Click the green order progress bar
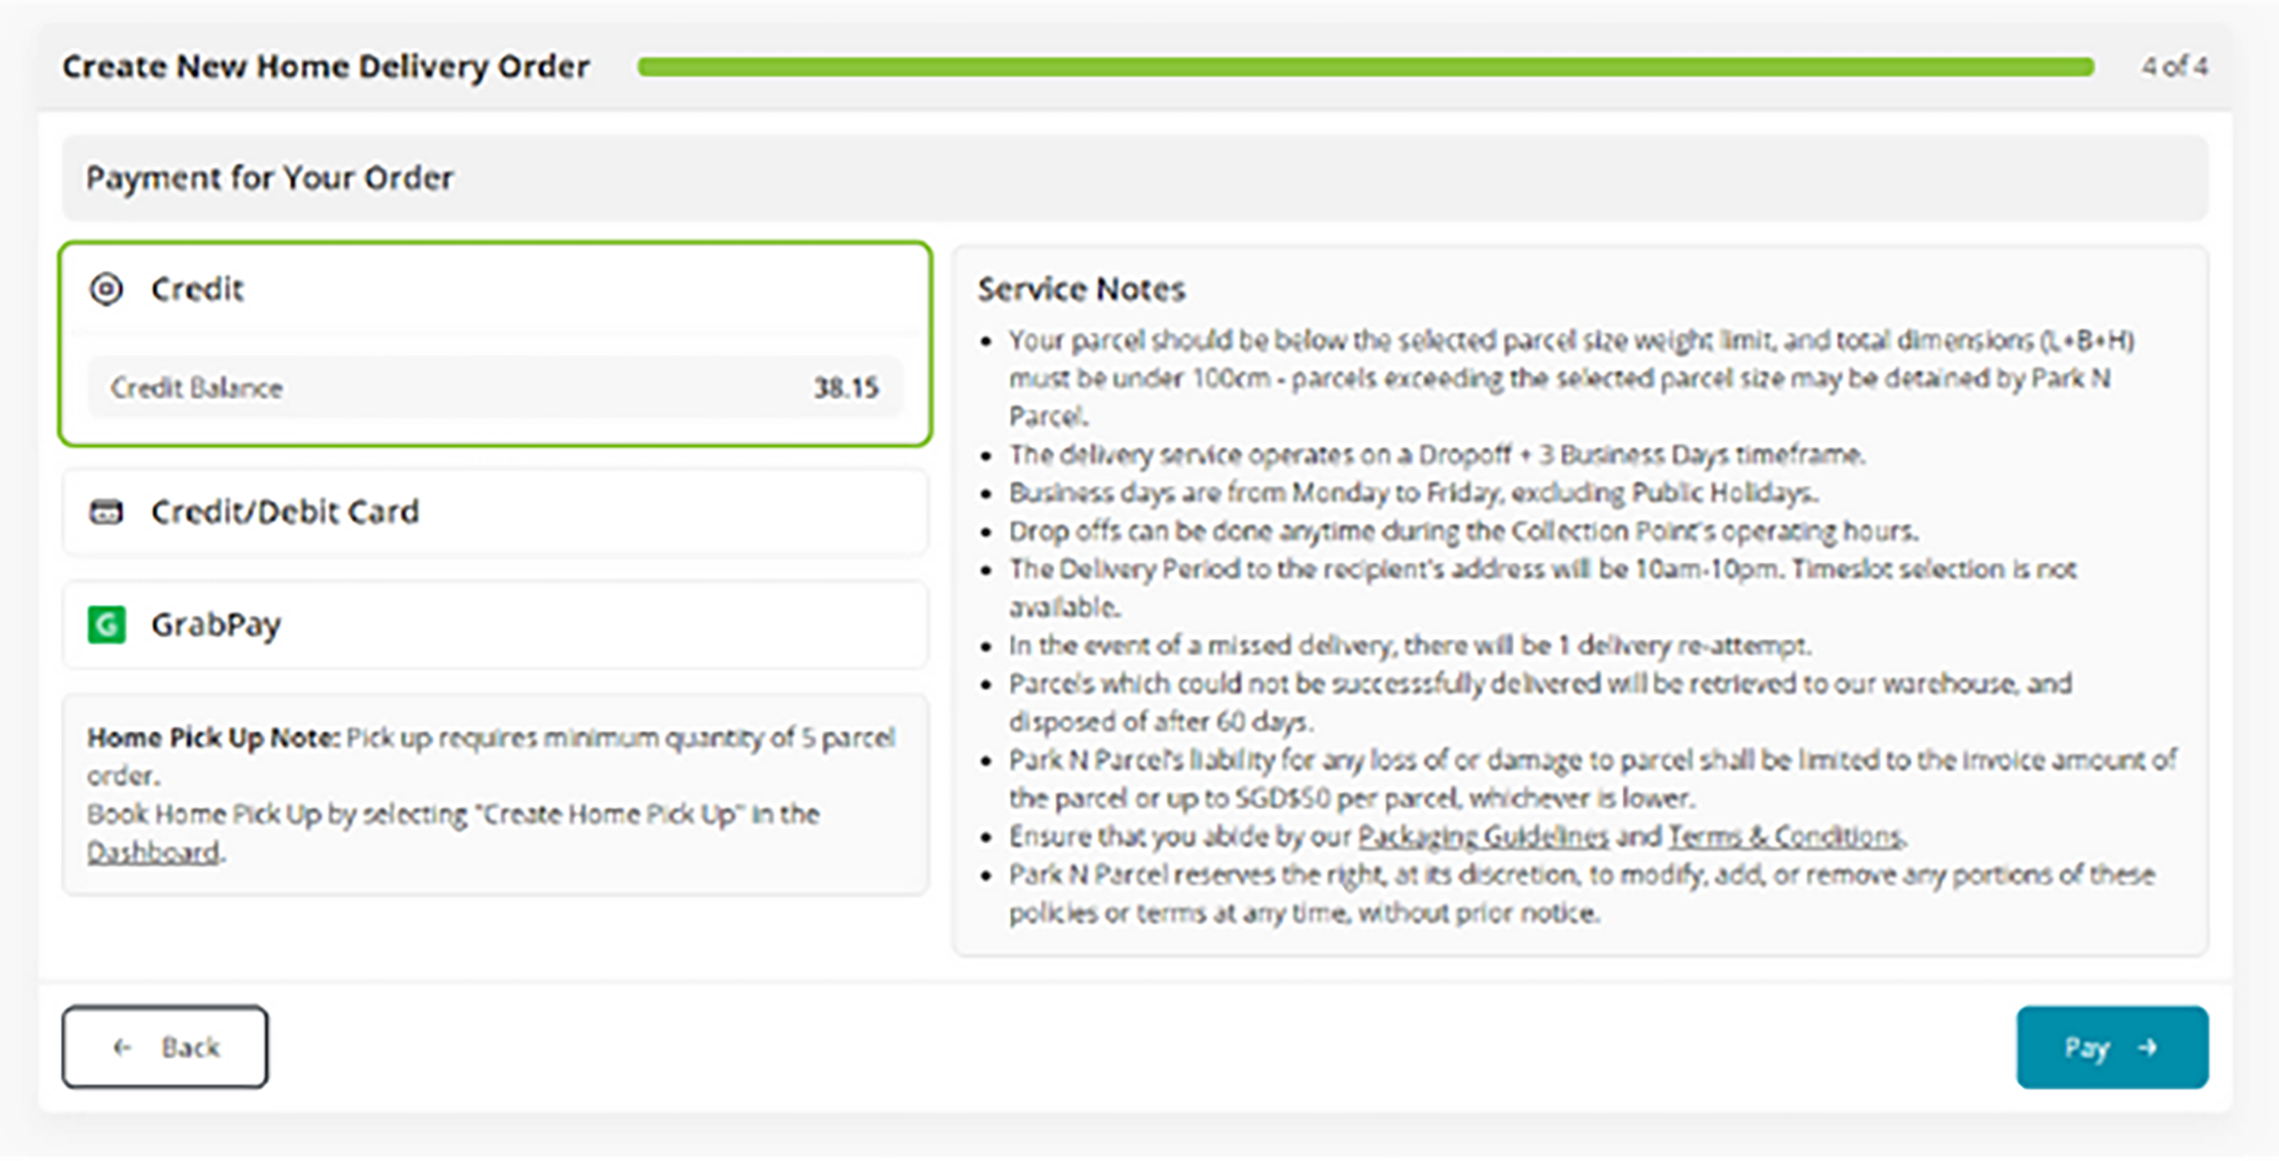Viewport: 2279px width, 1161px height. (x=1364, y=68)
